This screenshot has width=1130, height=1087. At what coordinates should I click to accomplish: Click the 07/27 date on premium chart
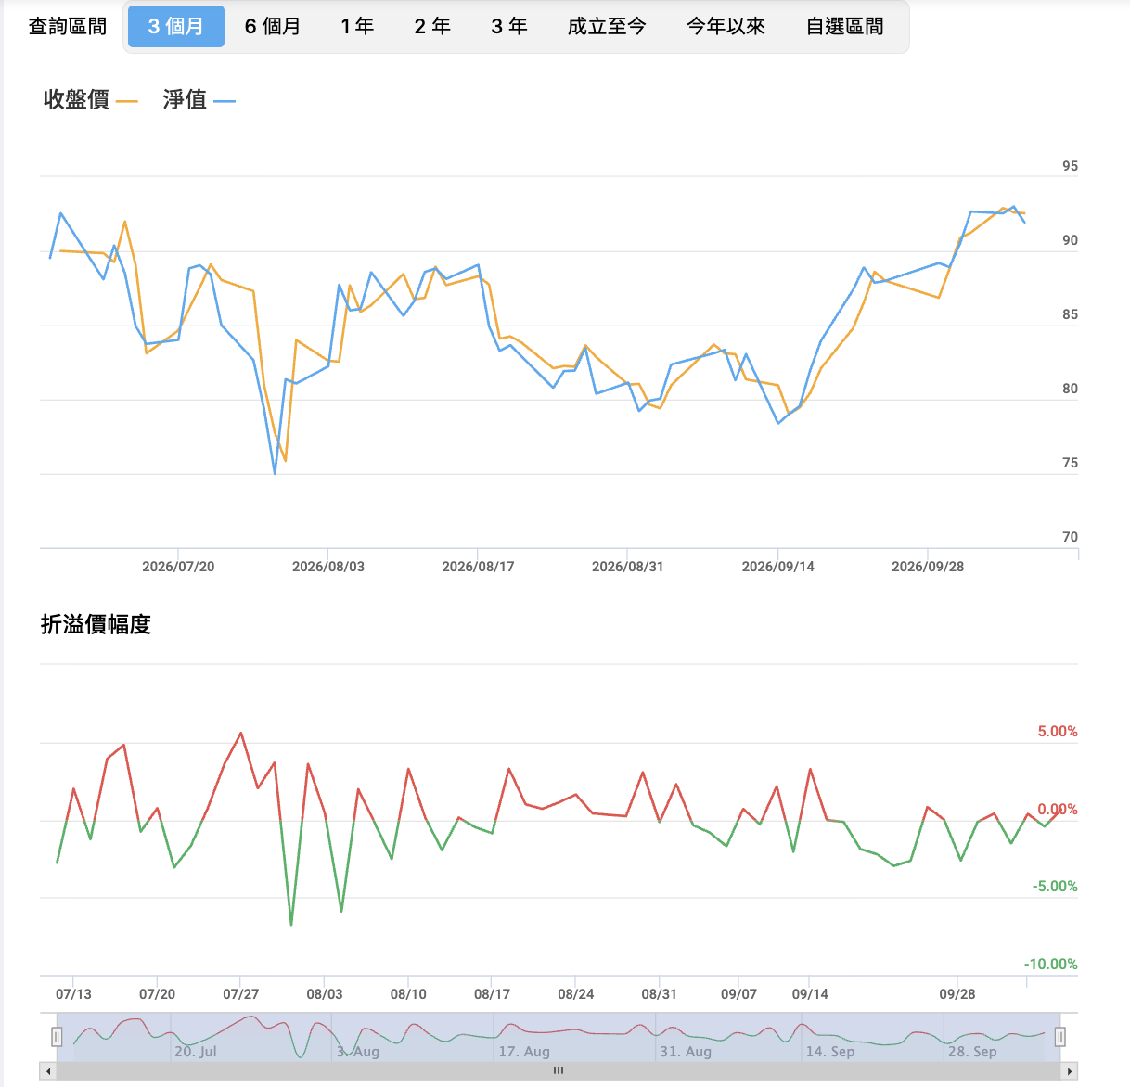click(241, 994)
